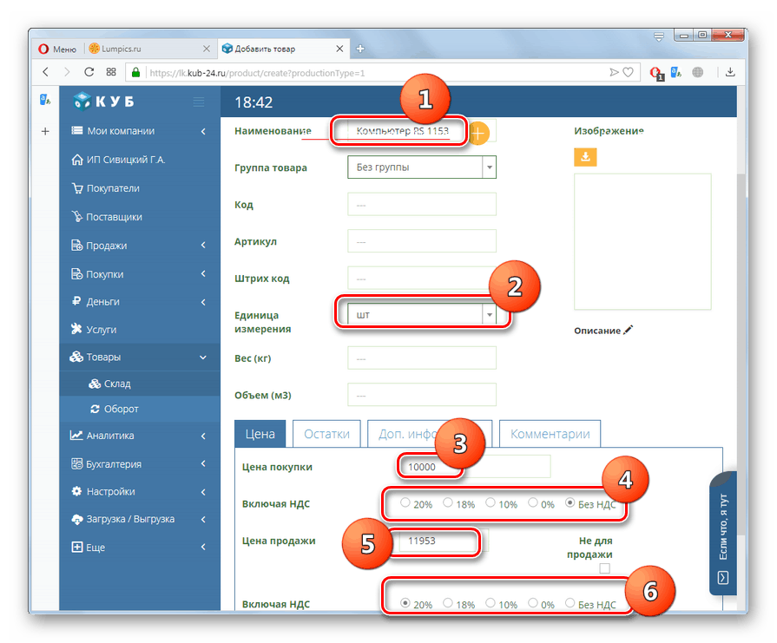Click the tab menu icon above window controls

tap(659, 36)
